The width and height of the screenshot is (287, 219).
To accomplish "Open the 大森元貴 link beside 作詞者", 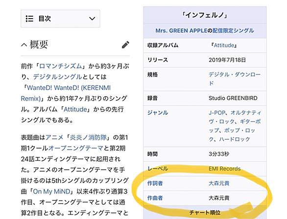I will pyautogui.click(x=219, y=183).
